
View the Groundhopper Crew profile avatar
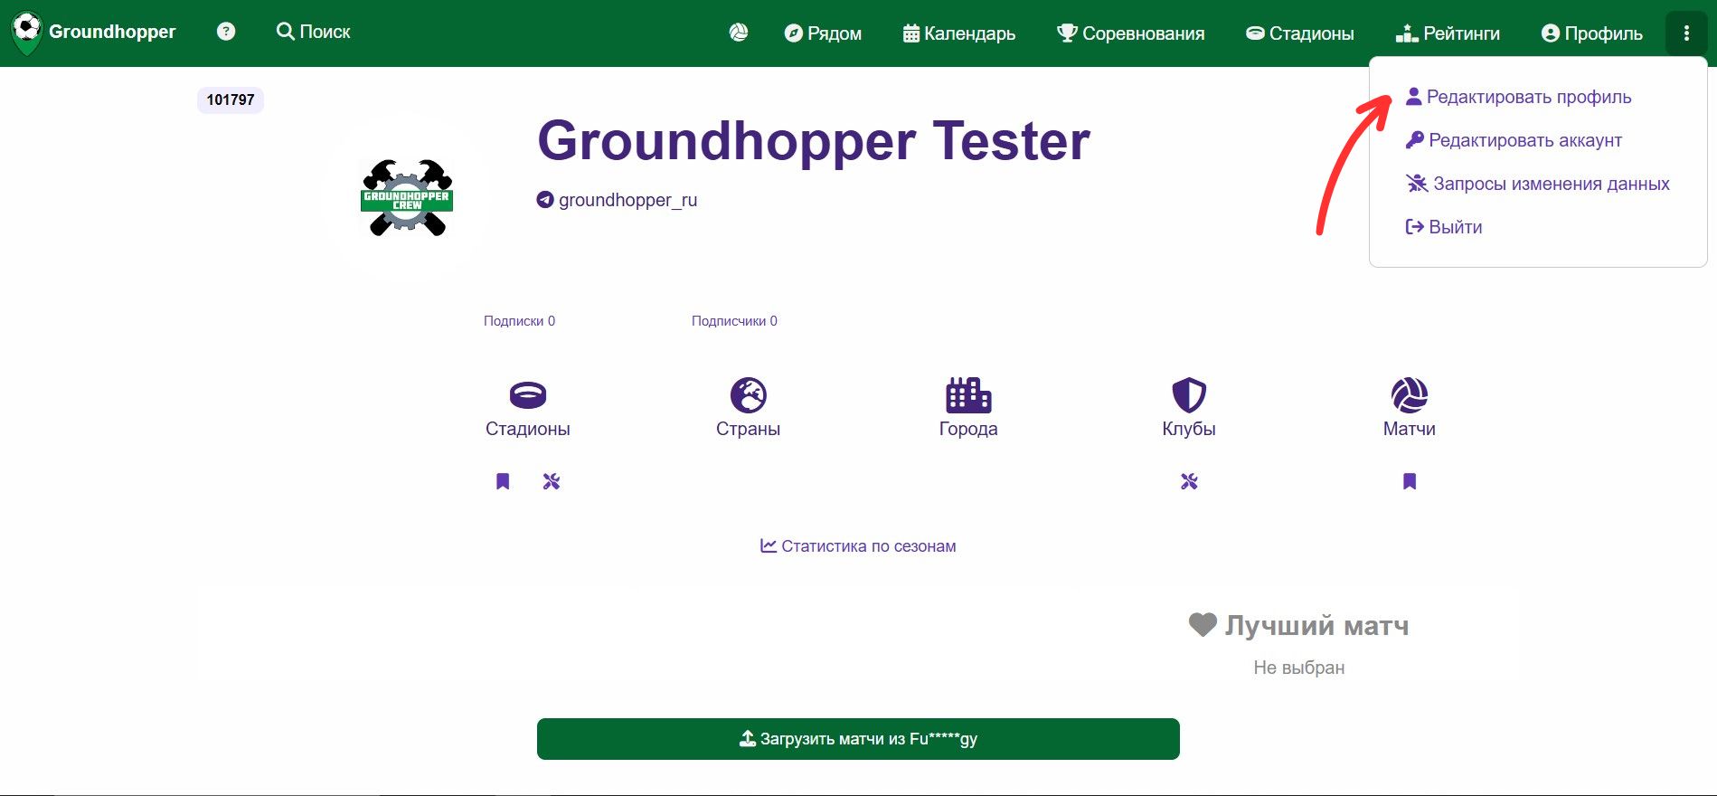coord(407,197)
